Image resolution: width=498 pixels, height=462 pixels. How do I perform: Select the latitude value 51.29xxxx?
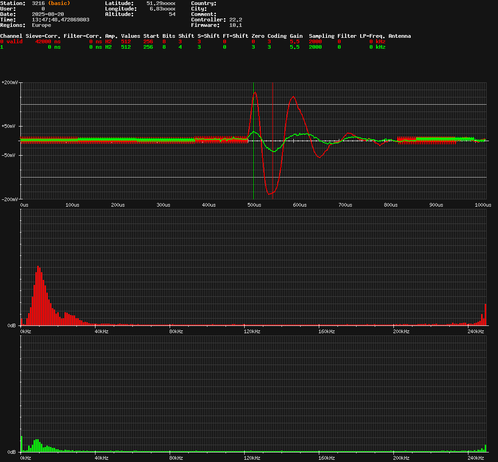click(x=161, y=3)
